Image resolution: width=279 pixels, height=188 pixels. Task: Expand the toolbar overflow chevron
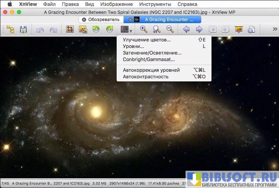click(x=275, y=30)
